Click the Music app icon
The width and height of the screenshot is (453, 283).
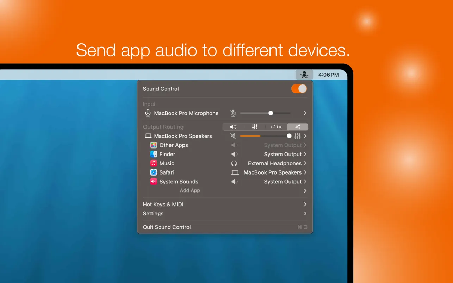pos(154,163)
